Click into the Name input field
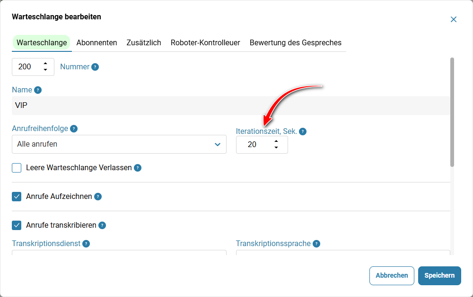 [231, 106]
